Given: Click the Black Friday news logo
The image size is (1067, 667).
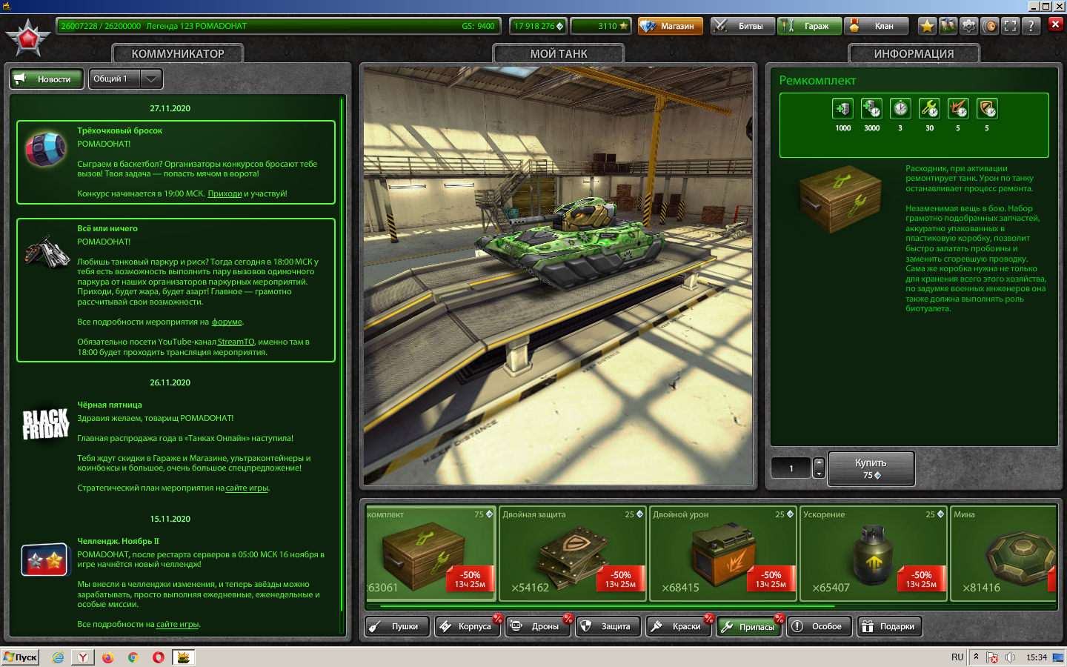Looking at the screenshot, I should [x=45, y=424].
